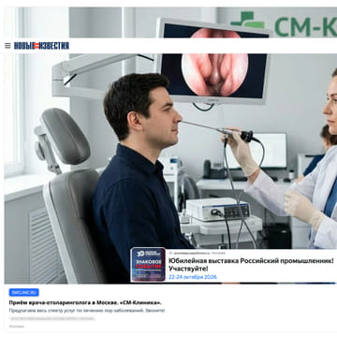This screenshot has height=337, width=337.
Task: Go to the Новые Известия logo homepage
Action: pyautogui.click(x=41, y=46)
